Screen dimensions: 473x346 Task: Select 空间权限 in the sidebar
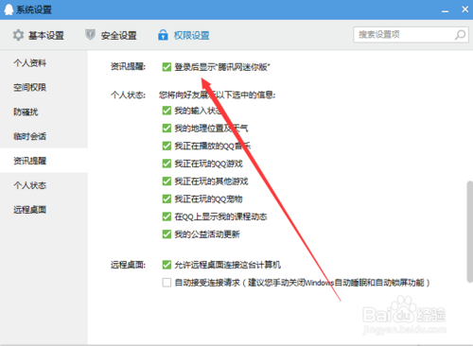pyautogui.click(x=44, y=87)
